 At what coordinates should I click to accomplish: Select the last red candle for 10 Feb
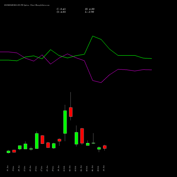point(105,147)
